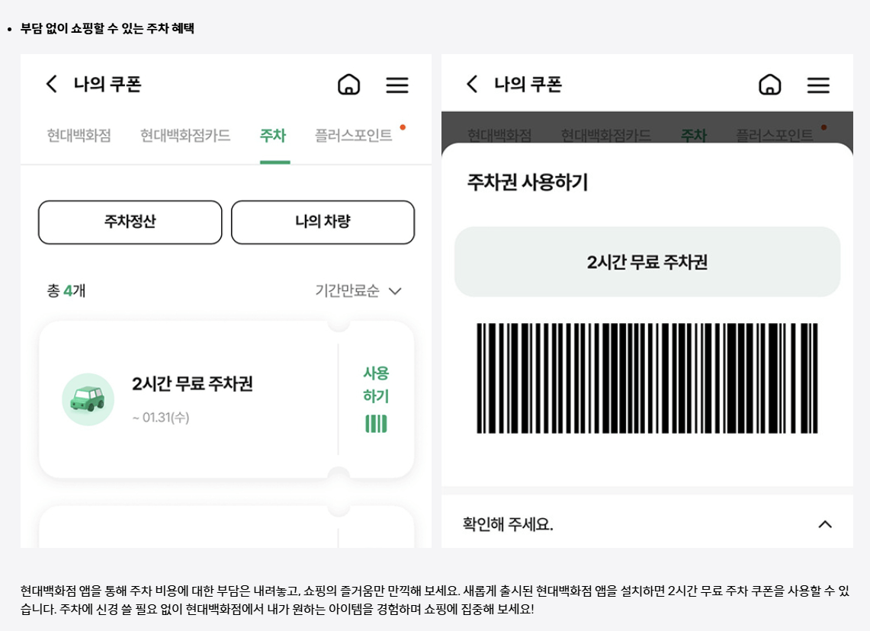
Task: Open the hamburger menu on the right screen
Action: tap(818, 85)
